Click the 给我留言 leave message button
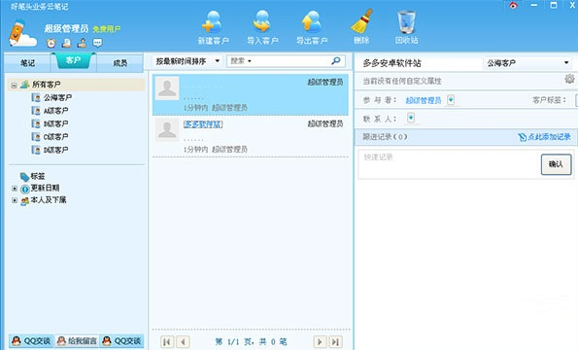Screen dimensions: 578x350 click(x=78, y=341)
